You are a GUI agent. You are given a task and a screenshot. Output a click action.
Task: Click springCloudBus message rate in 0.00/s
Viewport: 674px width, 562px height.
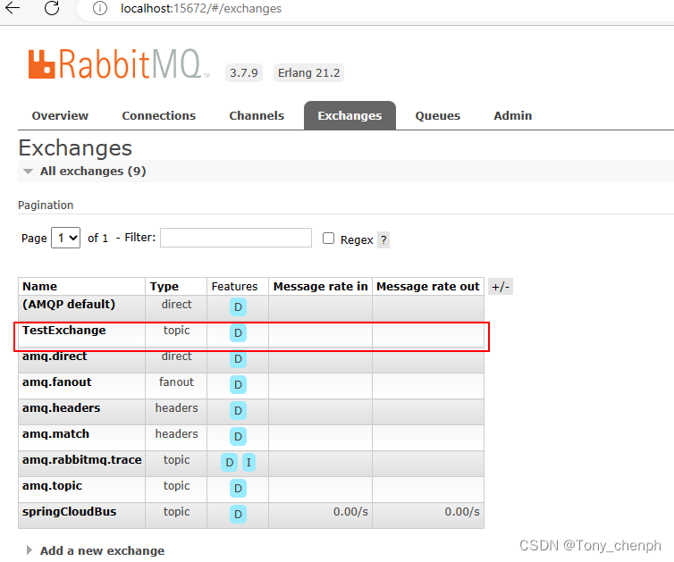350,512
